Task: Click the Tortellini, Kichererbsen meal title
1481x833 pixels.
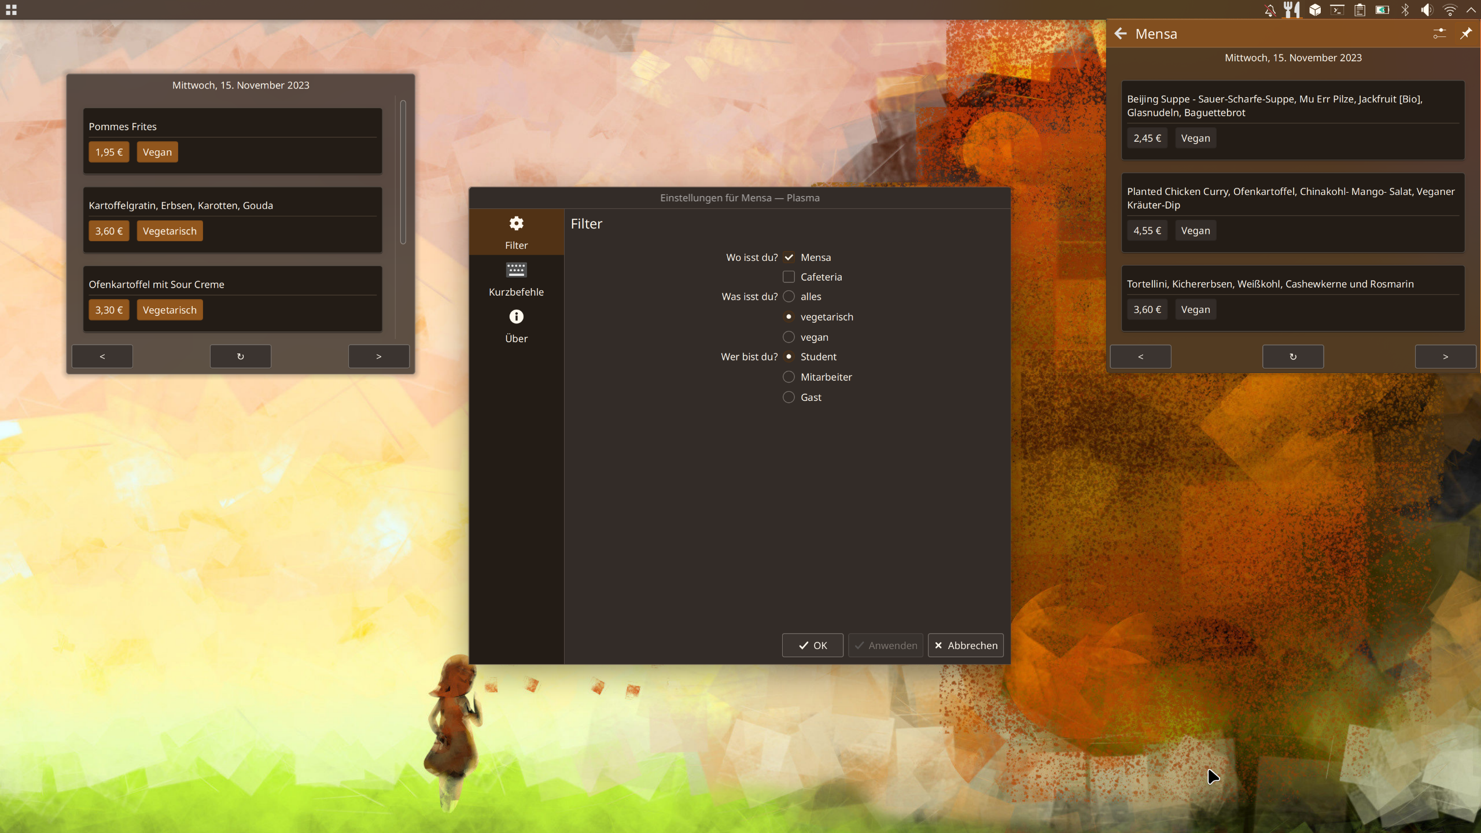Action: (1270, 284)
